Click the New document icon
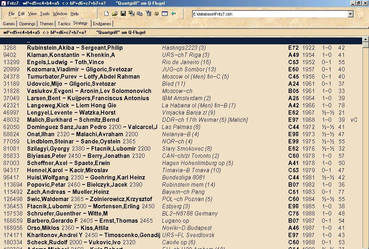 106,14
